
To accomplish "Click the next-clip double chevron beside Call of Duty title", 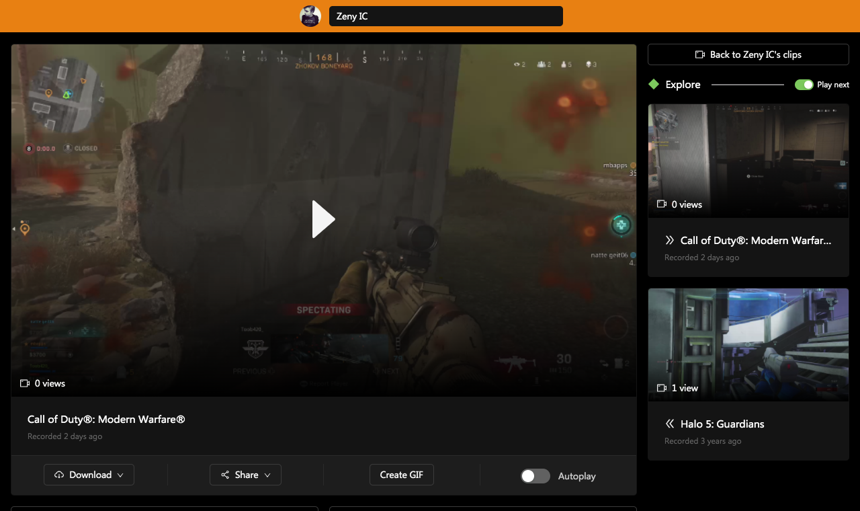I will tap(670, 240).
